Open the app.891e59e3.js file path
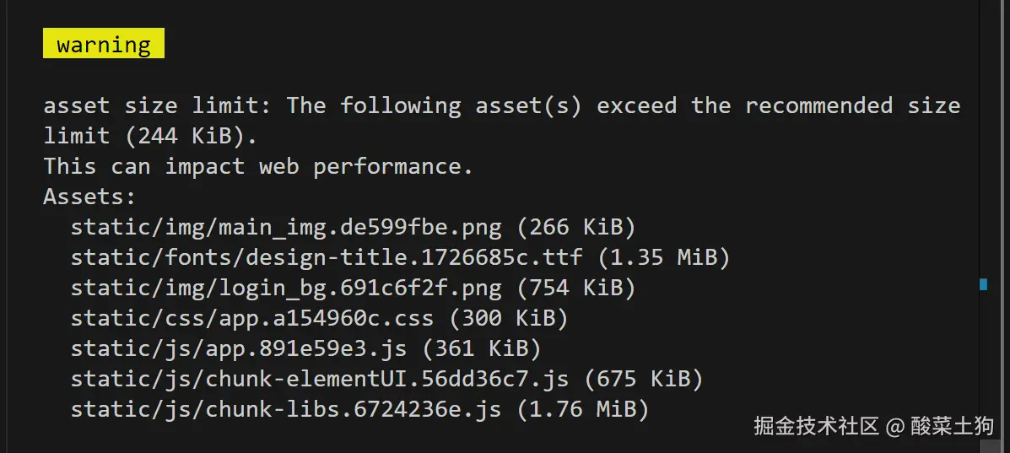1010x453 pixels. pos(238,348)
